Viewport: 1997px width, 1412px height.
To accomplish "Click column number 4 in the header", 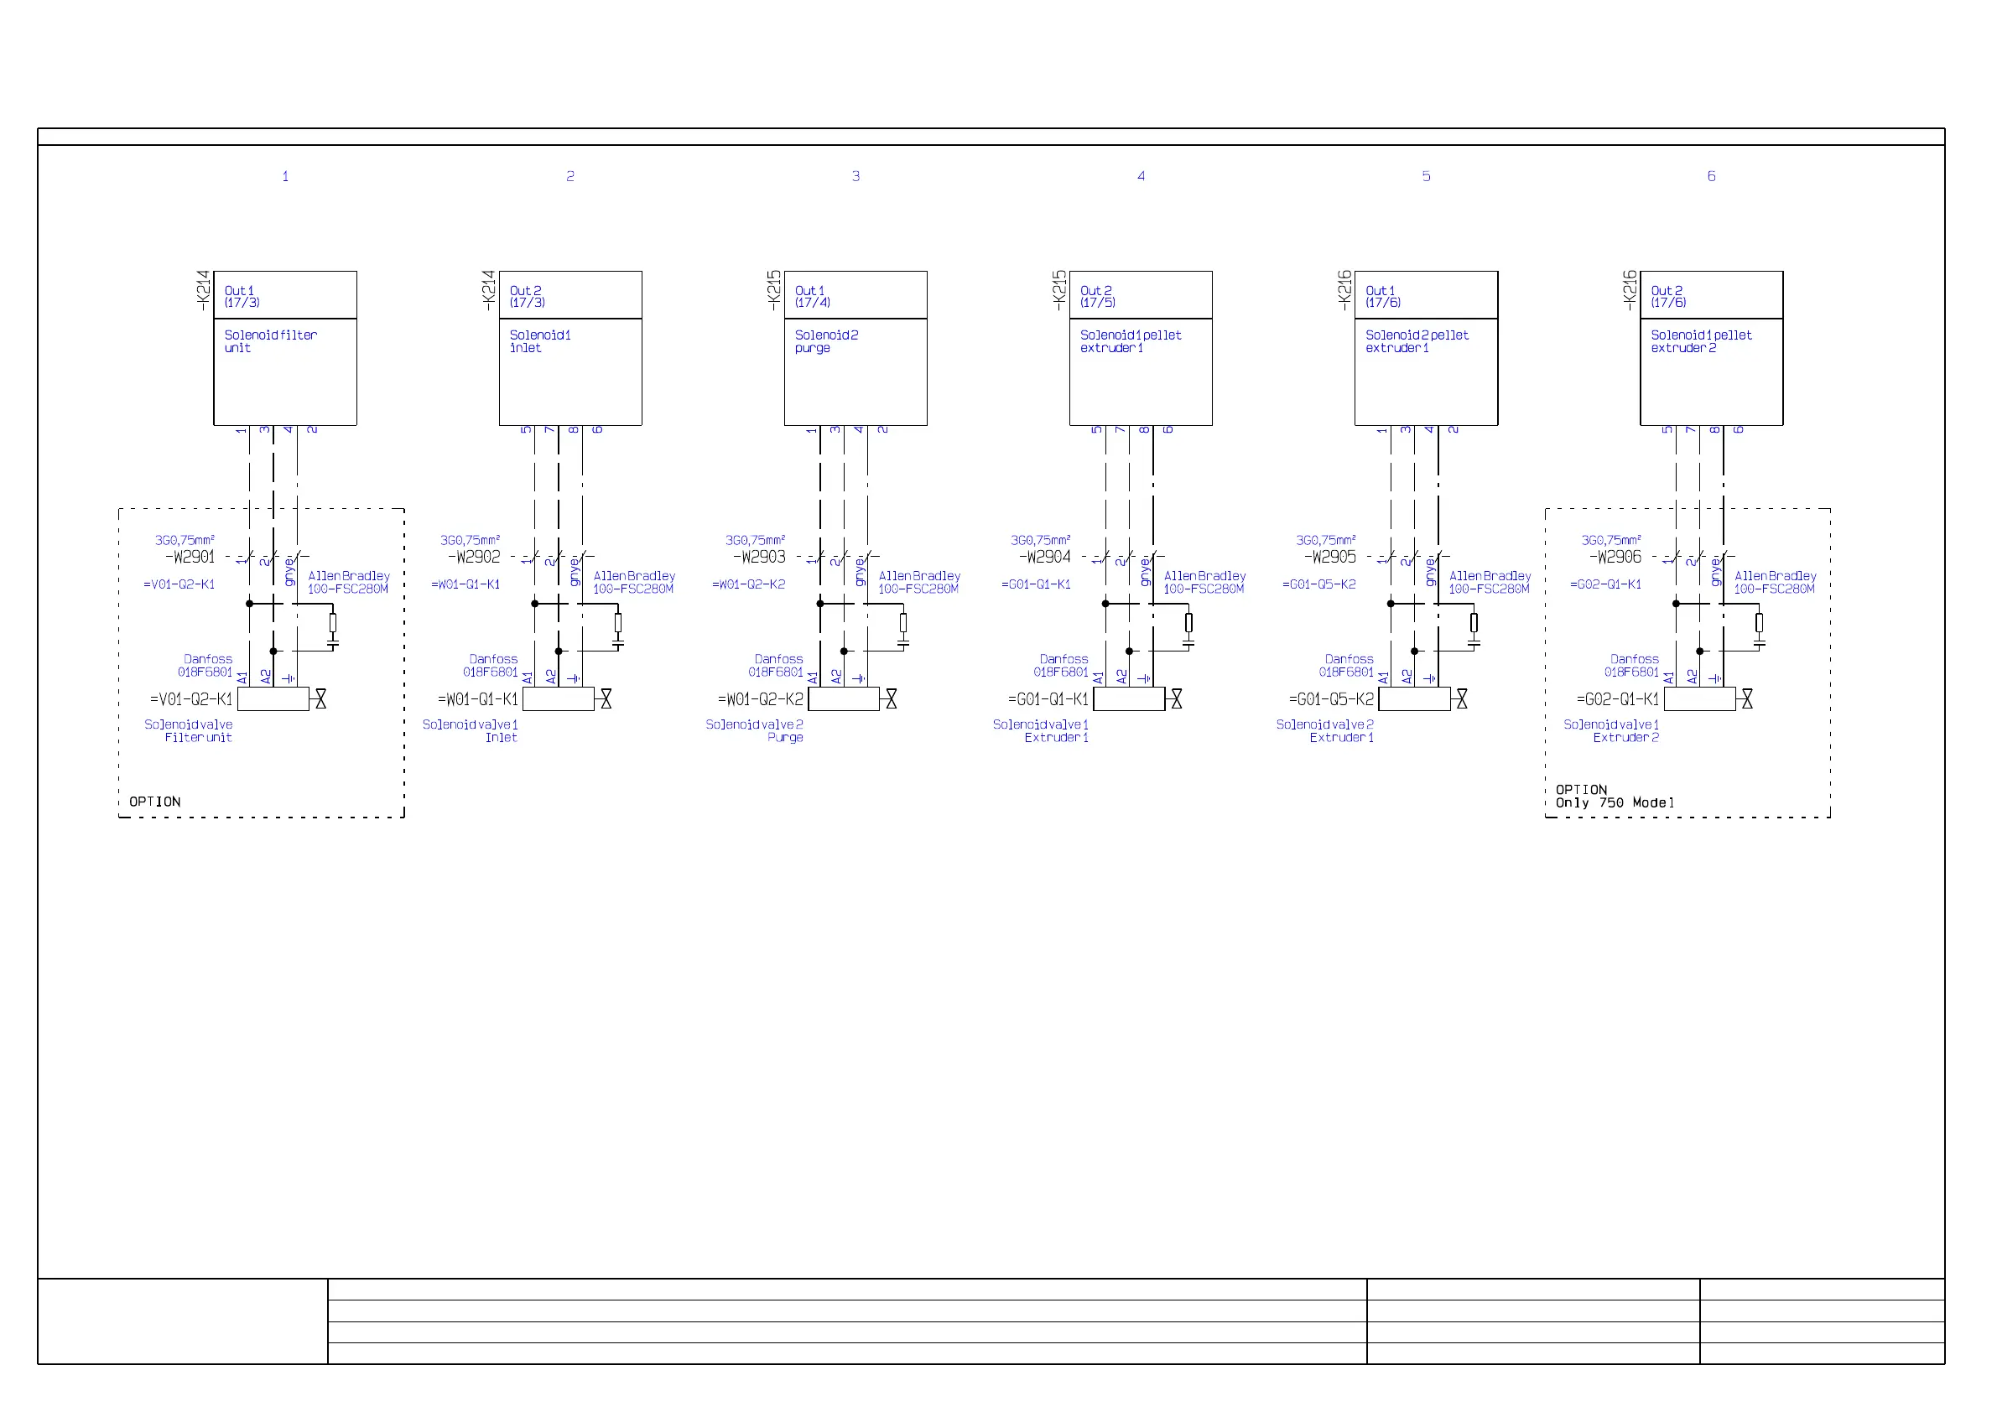I will point(1142,176).
